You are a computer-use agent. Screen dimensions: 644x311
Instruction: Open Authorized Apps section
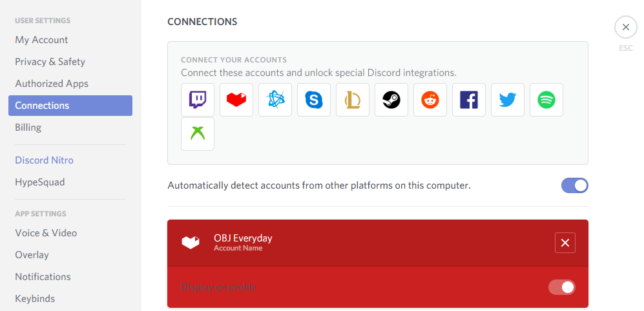(x=52, y=84)
